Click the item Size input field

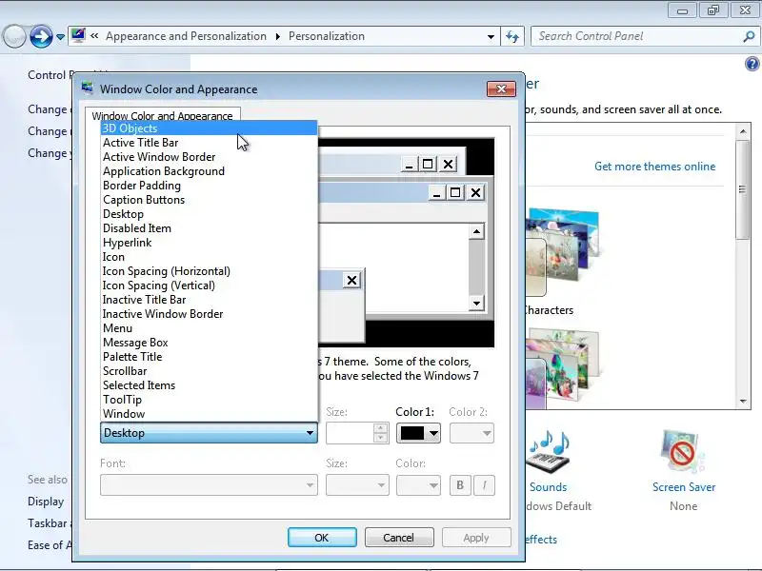point(350,433)
